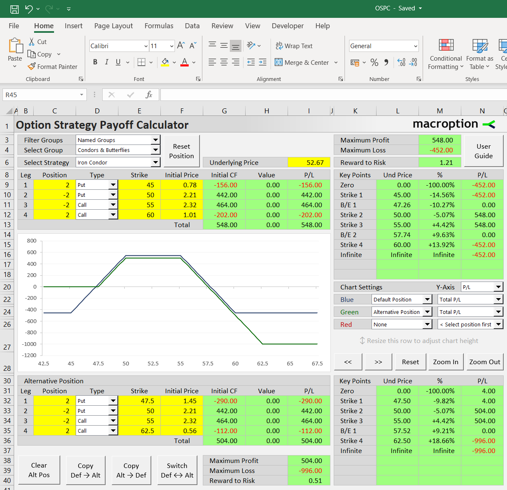Click the yellow Fill Color swatch button

(x=165, y=62)
